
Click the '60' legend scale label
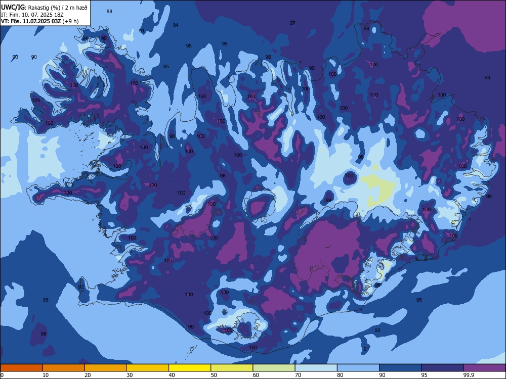click(x=256, y=375)
